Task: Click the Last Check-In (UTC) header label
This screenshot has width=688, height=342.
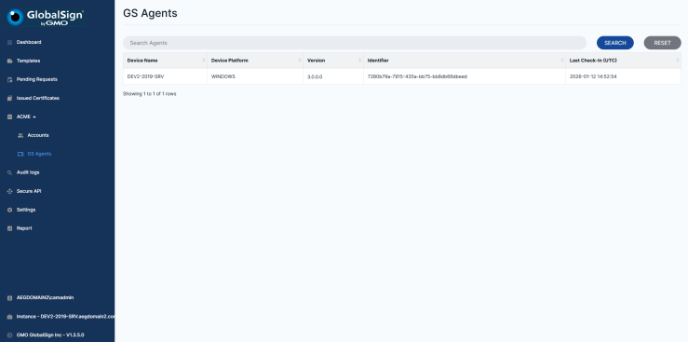Action: coord(593,61)
